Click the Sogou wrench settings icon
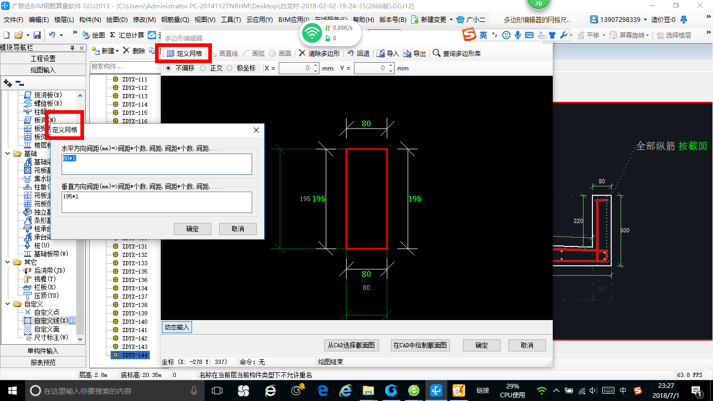This screenshot has height=401, width=713. 563,35
